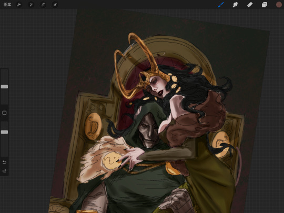Tap the square modify button on sidebar
This screenshot has height=213, width=284.
tap(4, 113)
